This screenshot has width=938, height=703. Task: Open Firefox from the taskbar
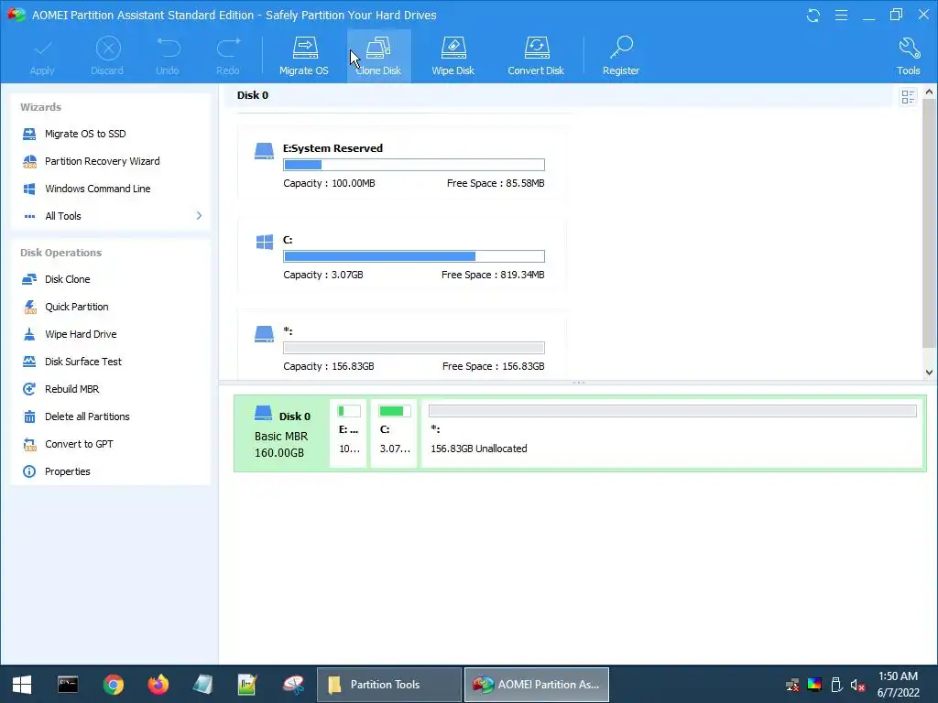tap(158, 685)
